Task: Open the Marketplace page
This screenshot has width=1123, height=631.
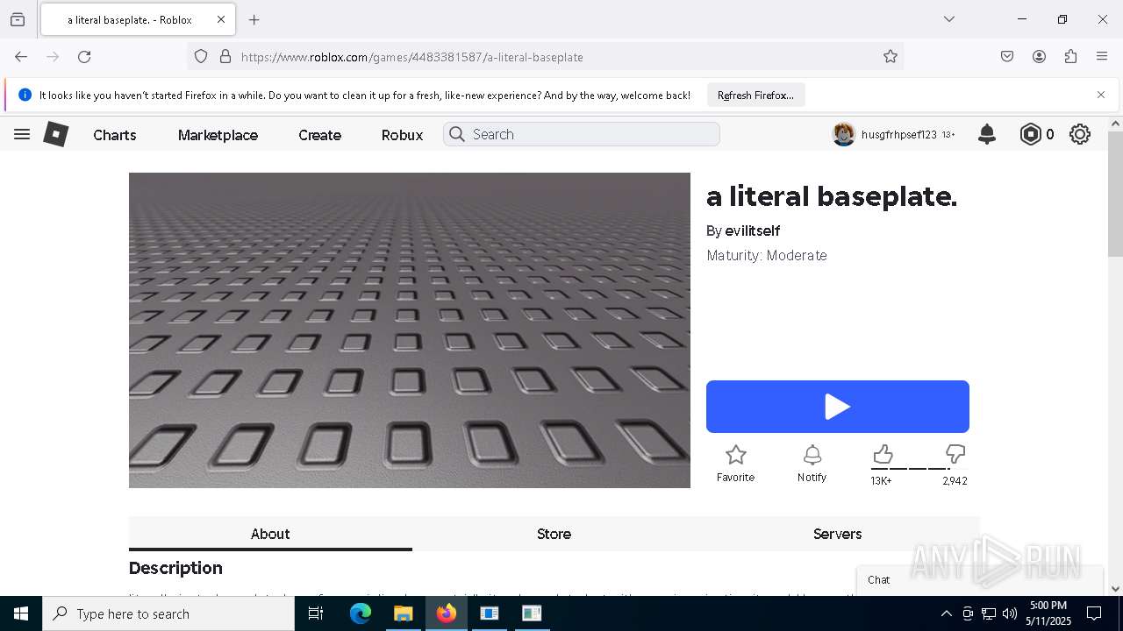Action: [218, 135]
